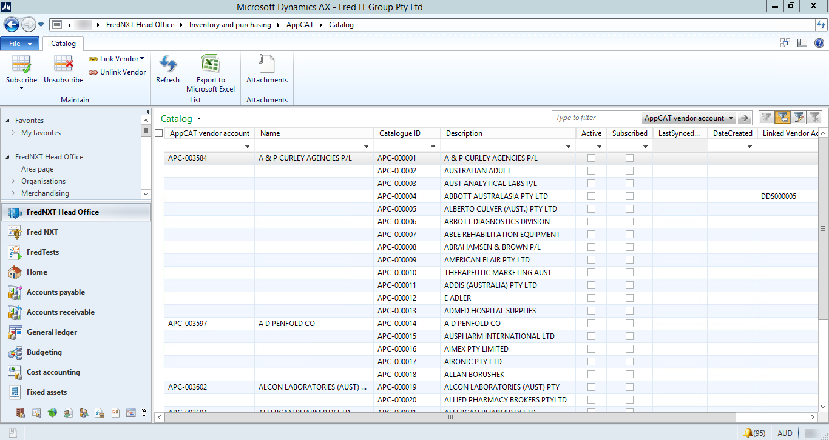Tick Active checkbox for E ADLER row
The width and height of the screenshot is (829, 440).
pyautogui.click(x=591, y=298)
